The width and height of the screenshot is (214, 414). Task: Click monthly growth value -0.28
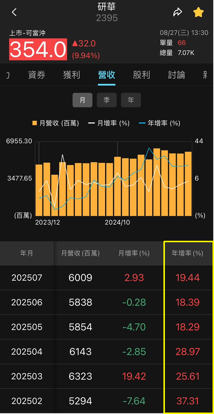tap(134, 302)
